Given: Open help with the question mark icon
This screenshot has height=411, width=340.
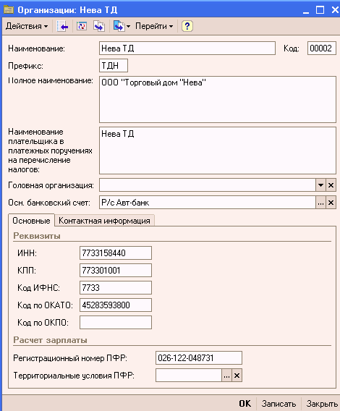Looking at the screenshot, I should [187, 26].
